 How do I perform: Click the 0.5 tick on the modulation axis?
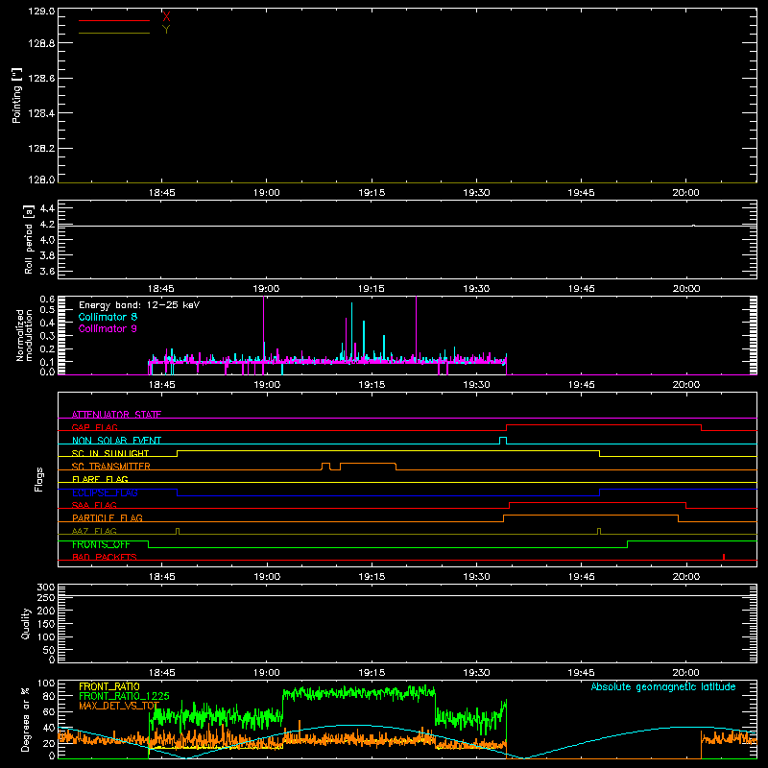pyautogui.click(x=47, y=309)
